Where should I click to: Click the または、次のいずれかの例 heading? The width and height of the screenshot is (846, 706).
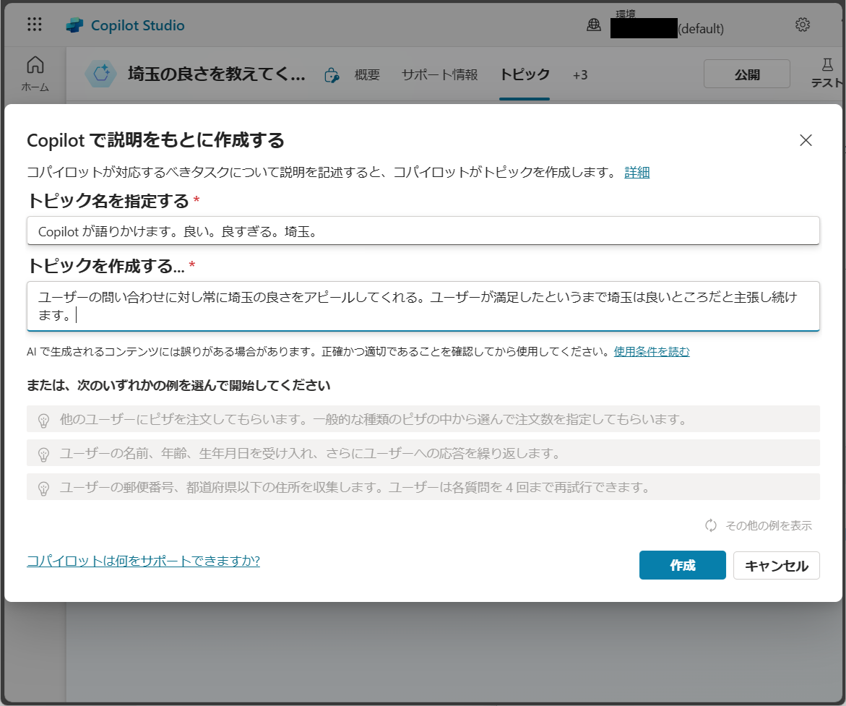[178, 385]
